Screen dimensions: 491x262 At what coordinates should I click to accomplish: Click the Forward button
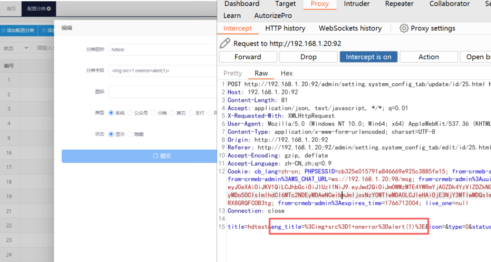click(x=247, y=57)
